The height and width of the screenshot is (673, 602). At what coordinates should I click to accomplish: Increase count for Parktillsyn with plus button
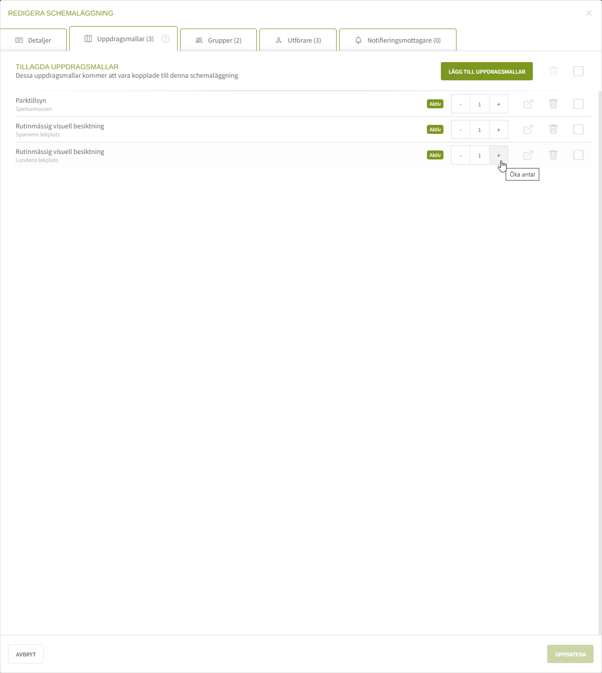499,104
